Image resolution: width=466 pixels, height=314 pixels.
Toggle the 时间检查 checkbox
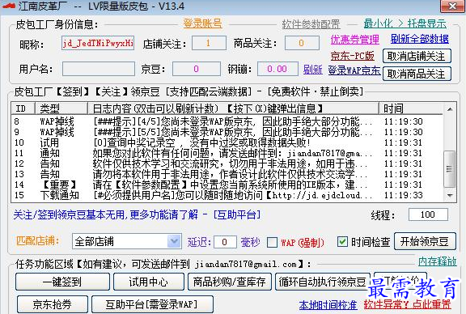click(x=342, y=241)
